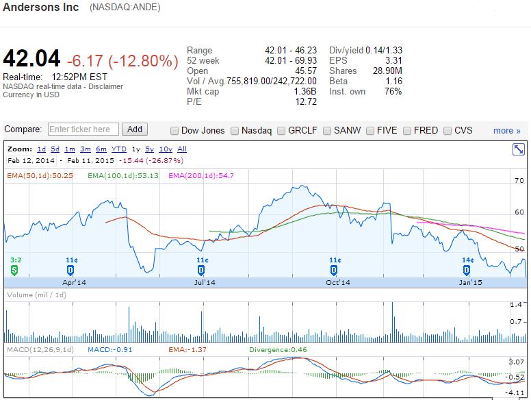
Task: Click the chart expand fullscreen icon
Action: click(x=519, y=149)
